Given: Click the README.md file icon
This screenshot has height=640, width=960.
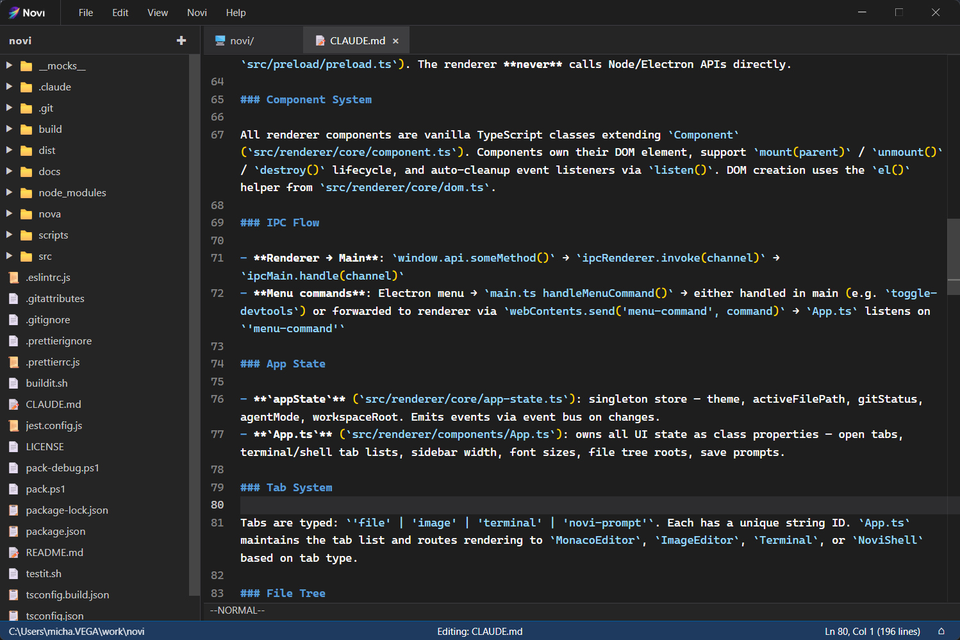Looking at the screenshot, I should click(x=13, y=553).
